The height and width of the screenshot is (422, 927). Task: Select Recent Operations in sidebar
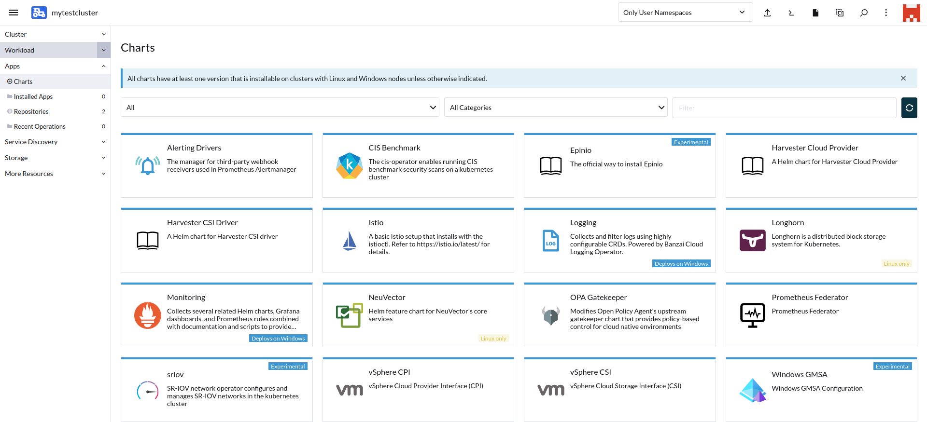[40, 126]
